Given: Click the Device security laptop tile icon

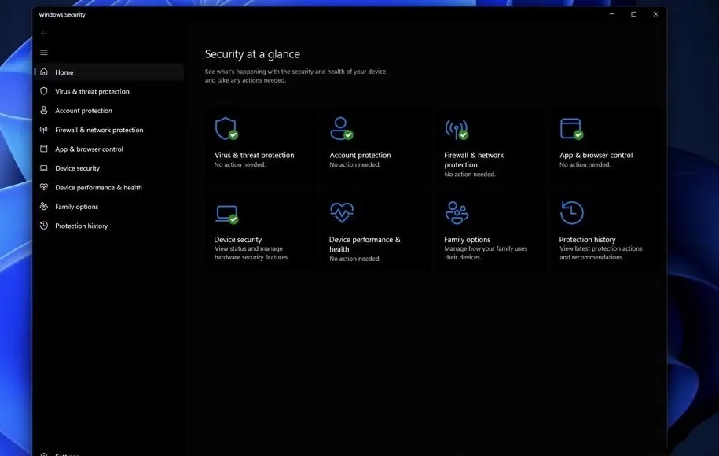Looking at the screenshot, I should (226, 213).
